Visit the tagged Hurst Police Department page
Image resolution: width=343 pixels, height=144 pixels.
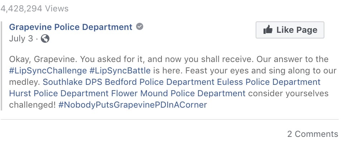(59, 93)
